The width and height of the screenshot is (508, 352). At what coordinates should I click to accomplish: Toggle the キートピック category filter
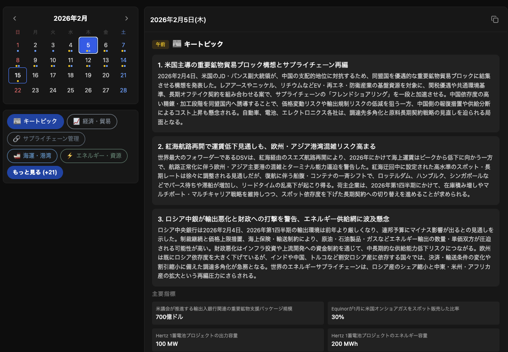pyautogui.click(x=35, y=121)
